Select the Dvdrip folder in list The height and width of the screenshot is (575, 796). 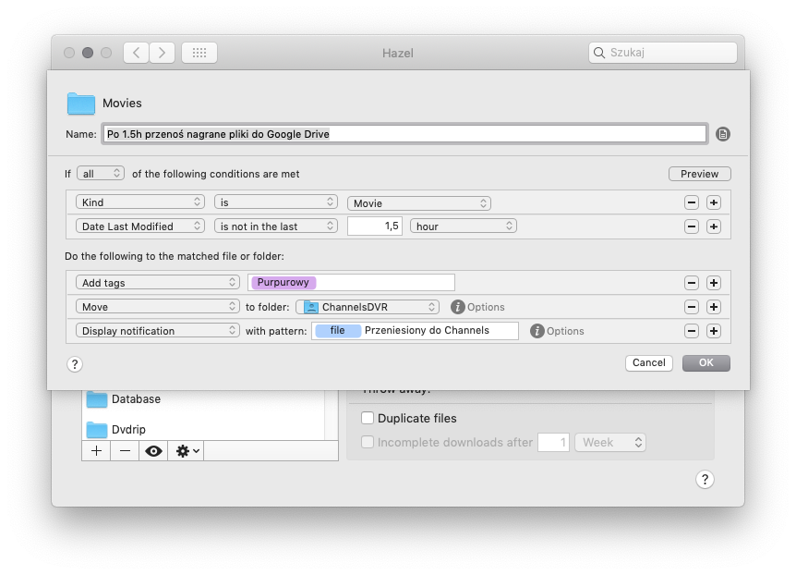[128, 430]
